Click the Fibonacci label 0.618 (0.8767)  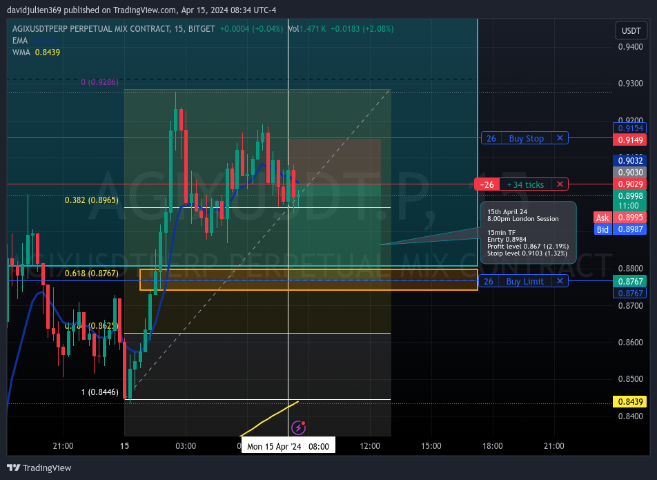(91, 273)
